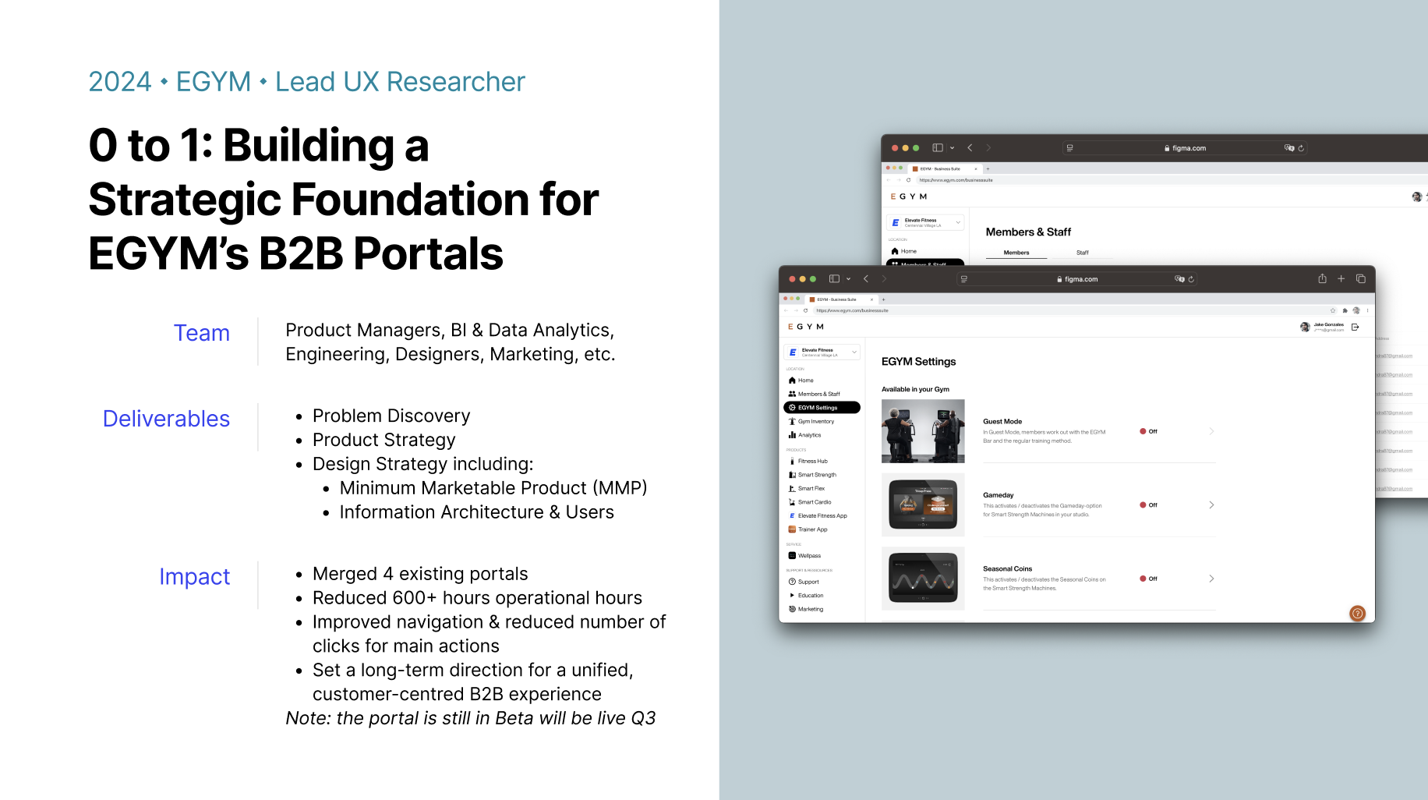Click the forward arrow in front Safari toolbar
Image resolution: width=1428 pixels, height=800 pixels.
(x=884, y=278)
